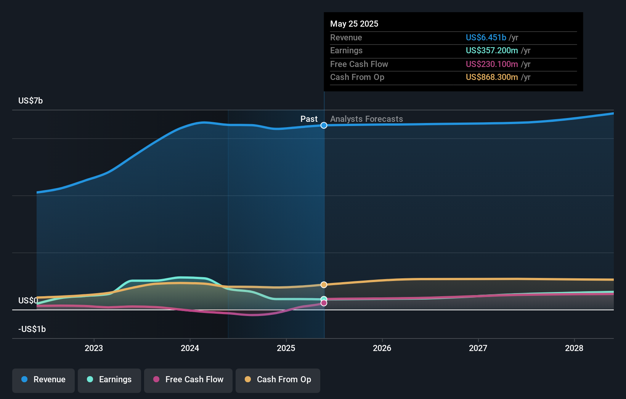626x399 pixels.
Task: Click the 2024 x-axis label
Action: [x=190, y=348]
